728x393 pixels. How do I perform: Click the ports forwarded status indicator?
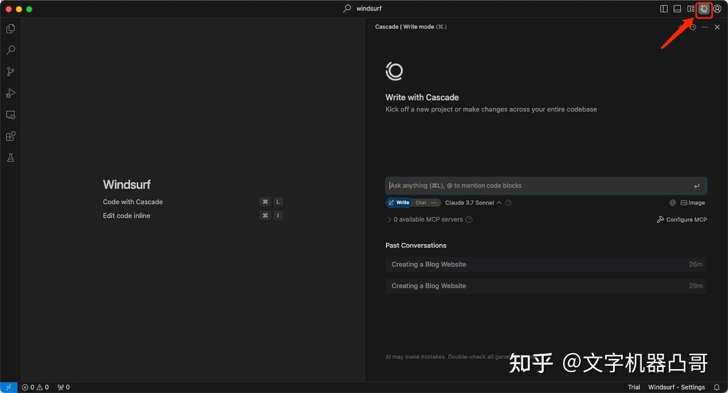click(64, 387)
